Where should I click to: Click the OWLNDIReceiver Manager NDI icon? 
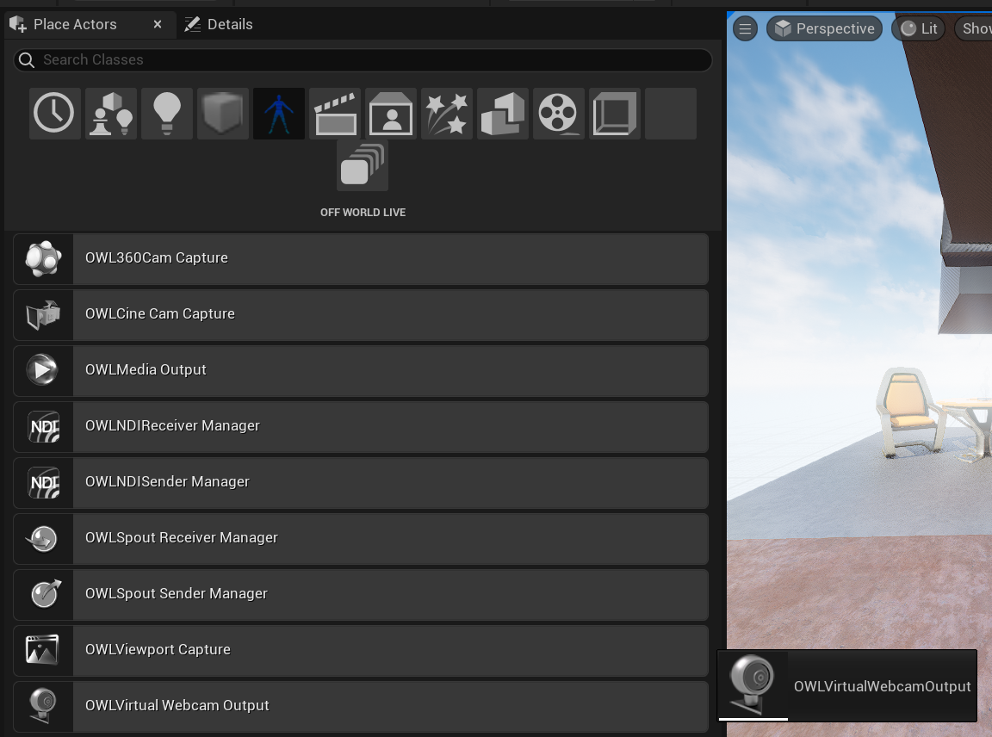44,426
